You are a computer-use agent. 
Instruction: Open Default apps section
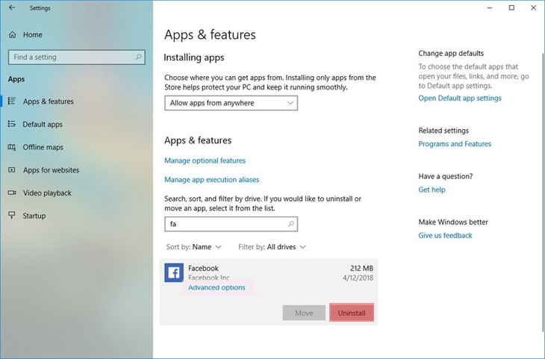point(43,125)
